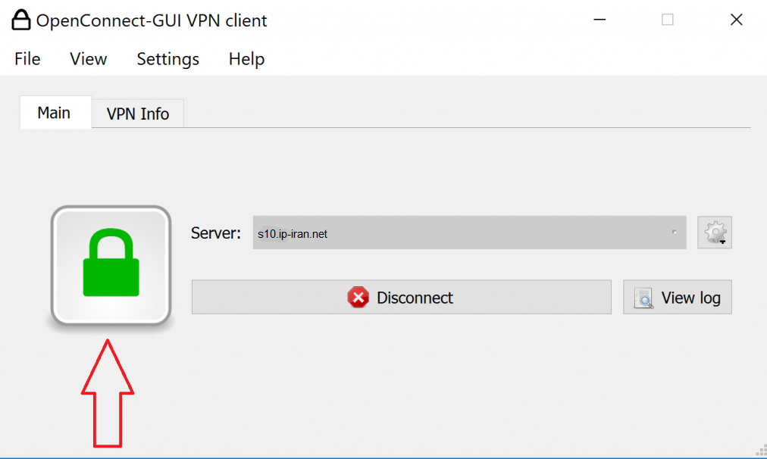Image resolution: width=767 pixels, height=459 pixels.
Task: Click the log document magnifier icon
Action: coord(643,298)
